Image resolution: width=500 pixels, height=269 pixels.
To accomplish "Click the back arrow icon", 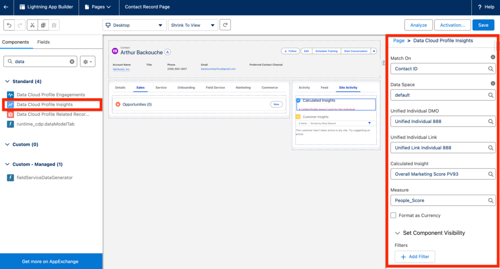I will click(x=6, y=7).
